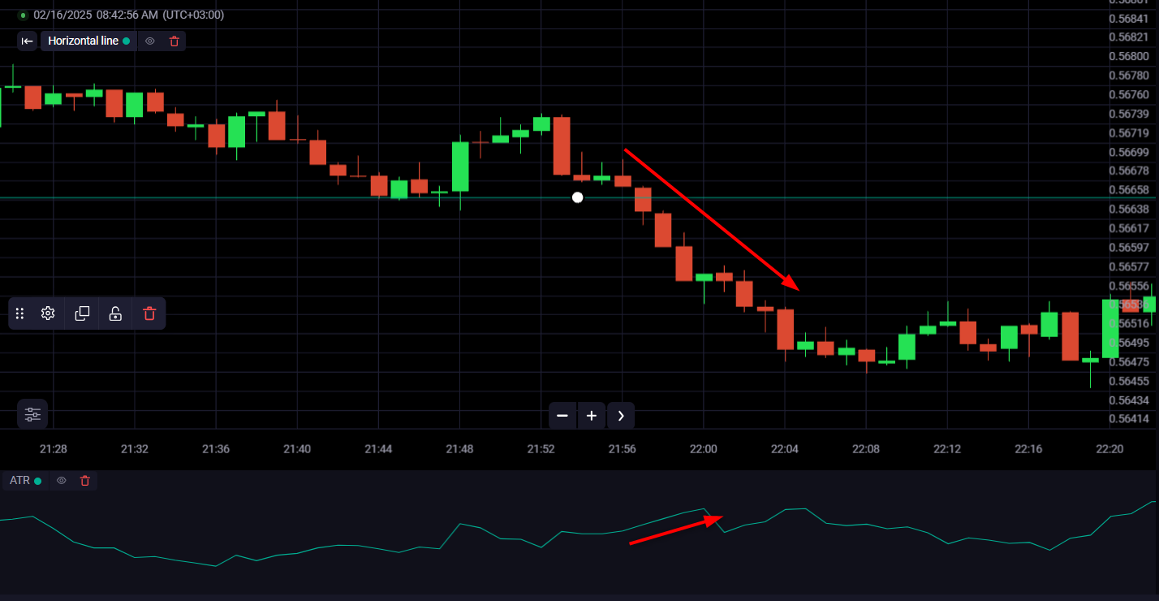1159x601 pixels.
Task: Click the 0.56597 price axis label
Action: 1129,248
